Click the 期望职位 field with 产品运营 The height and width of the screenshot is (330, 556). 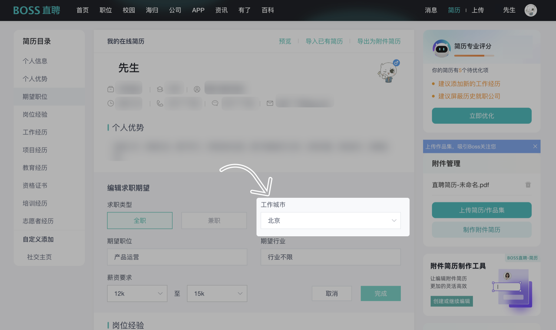(177, 257)
